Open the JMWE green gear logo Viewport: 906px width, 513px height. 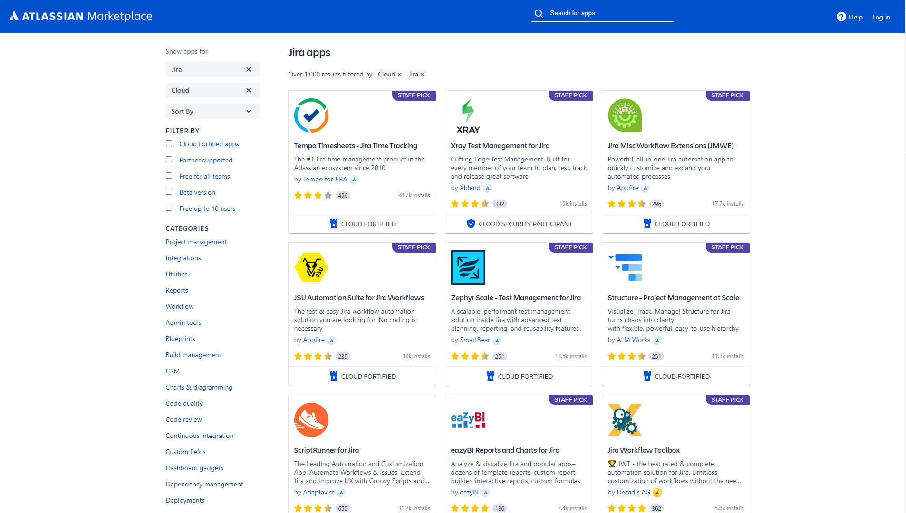coord(625,115)
